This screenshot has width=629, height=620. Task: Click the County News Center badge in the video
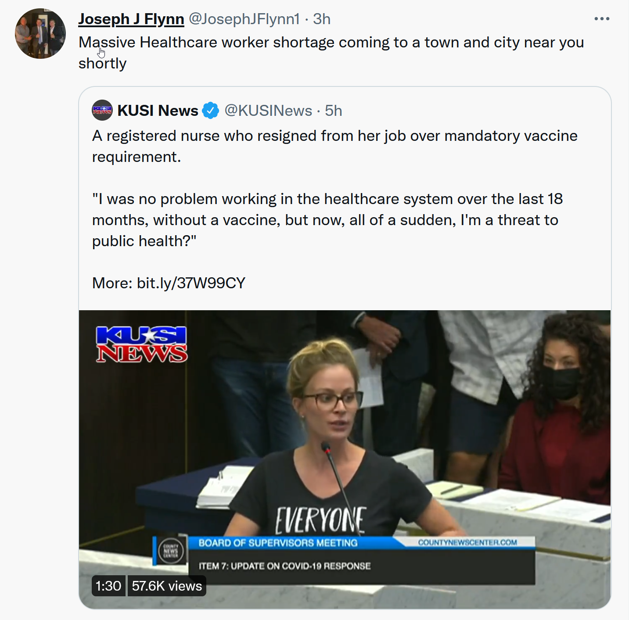pyautogui.click(x=171, y=550)
